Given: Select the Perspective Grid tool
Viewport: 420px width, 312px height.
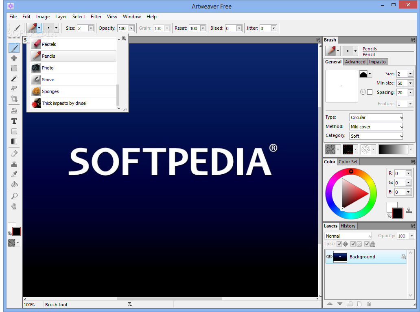Looking at the screenshot, I should [x=14, y=110].
